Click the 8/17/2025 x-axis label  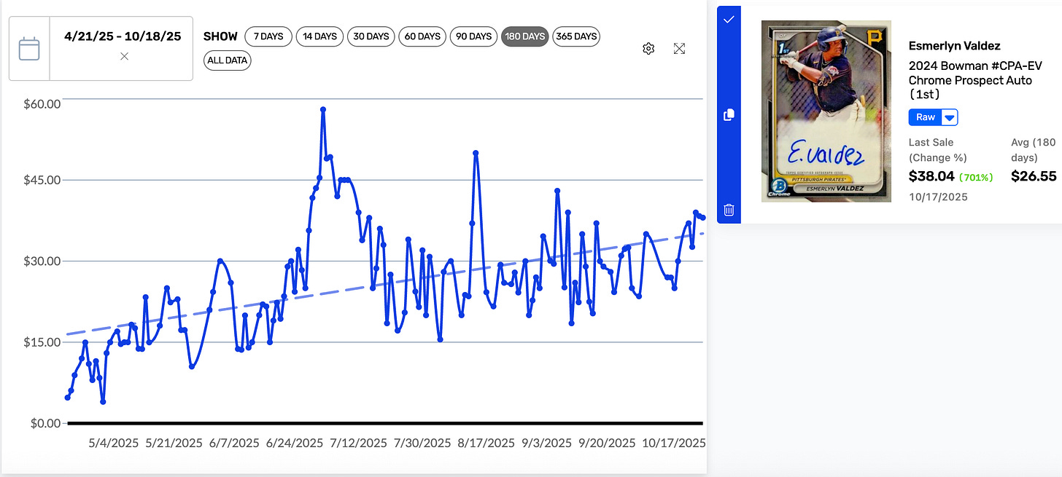tap(487, 442)
